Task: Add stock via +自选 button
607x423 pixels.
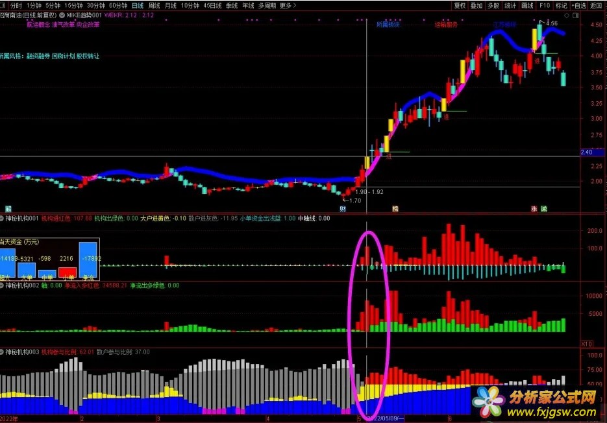Action: (x=579, y=5)
